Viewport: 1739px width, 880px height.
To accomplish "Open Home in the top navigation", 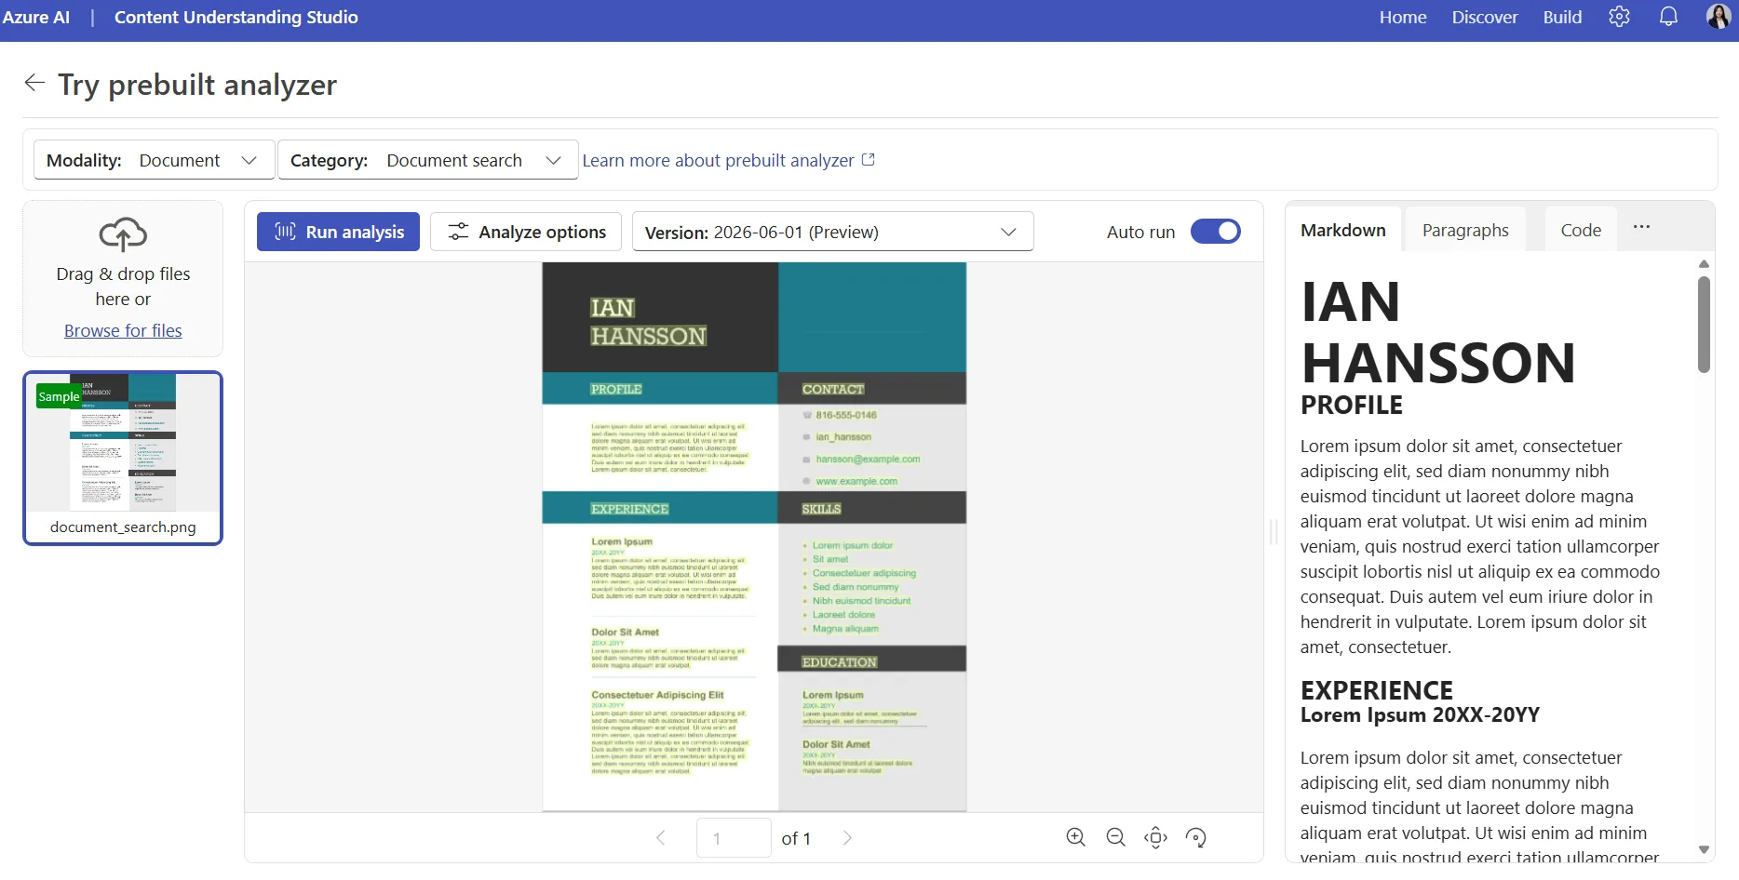I will (x=1403, y=17).
